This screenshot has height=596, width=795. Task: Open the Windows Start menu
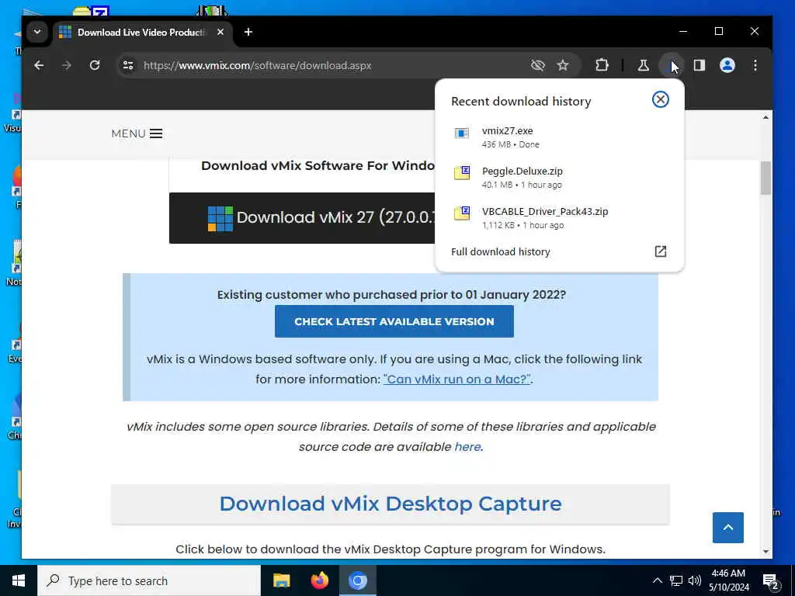(x=19, y=580)
